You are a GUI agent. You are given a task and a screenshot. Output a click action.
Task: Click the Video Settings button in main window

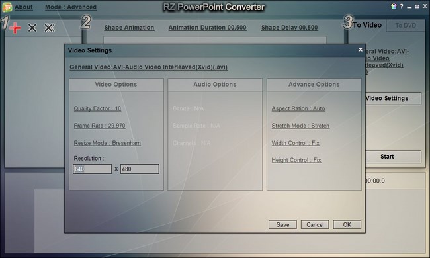tap(393, 98)
